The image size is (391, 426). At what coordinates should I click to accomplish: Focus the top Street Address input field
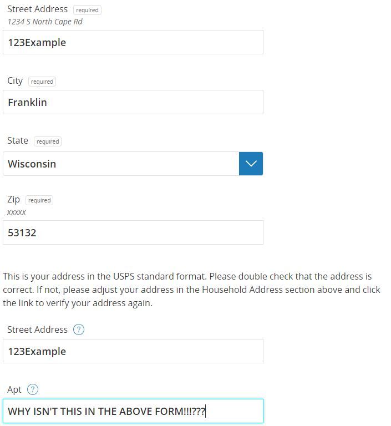133,42
